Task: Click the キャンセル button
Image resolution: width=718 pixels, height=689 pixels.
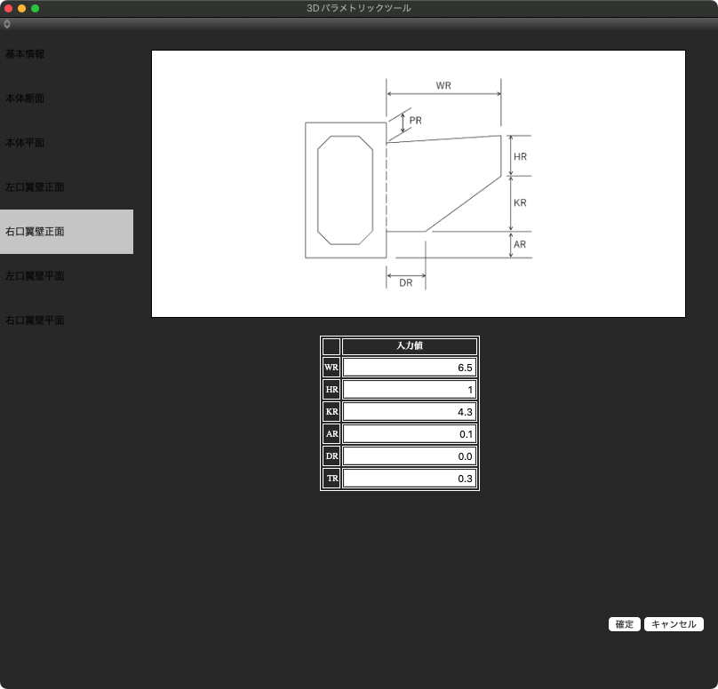Action: [674, 624]
